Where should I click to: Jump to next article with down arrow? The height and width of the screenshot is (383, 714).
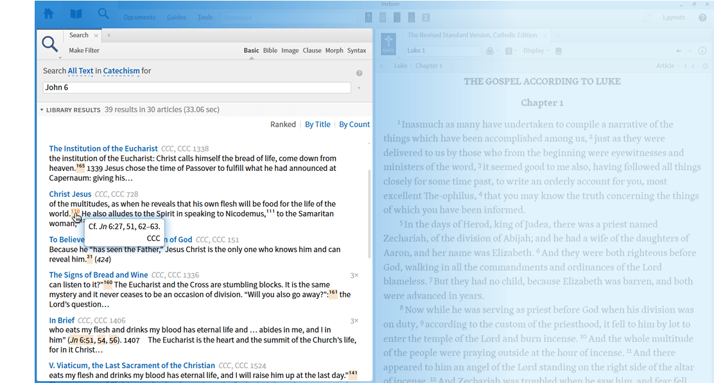click(x=693, y=66)
